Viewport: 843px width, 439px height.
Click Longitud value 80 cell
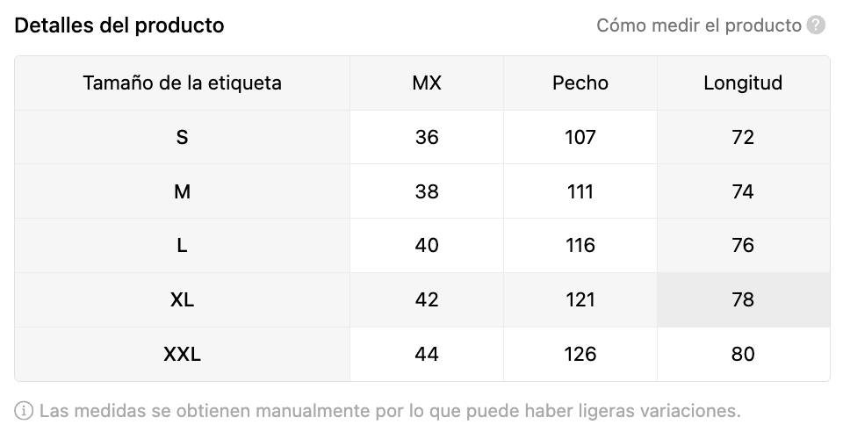pyautogui.click(x=743, y=354)
